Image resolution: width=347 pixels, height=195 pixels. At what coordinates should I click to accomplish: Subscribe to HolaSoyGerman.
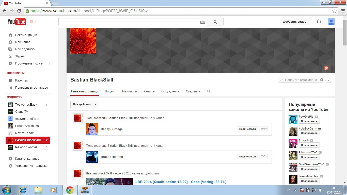[309, 133]
